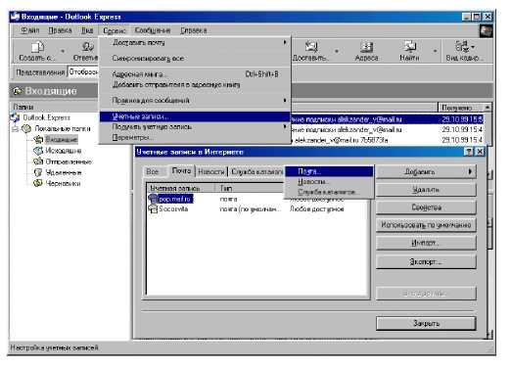511x369 pixels.
Task: Open the Представления combo box
Action: point(83,72)
